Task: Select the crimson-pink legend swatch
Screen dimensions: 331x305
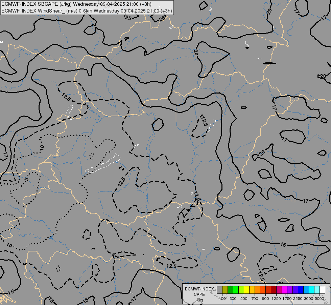Action: [279, 290]
